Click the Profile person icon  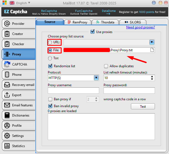(7, 126)
